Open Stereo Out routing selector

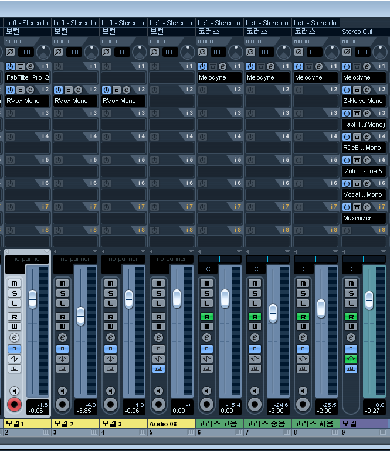click(x=364, y=32)
